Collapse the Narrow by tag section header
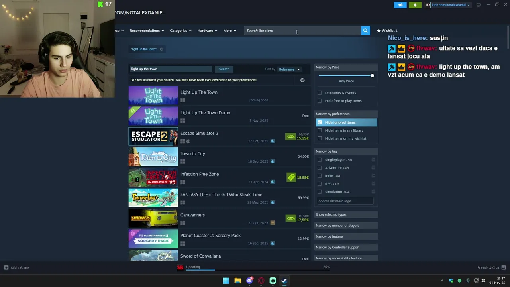This screenshot has height=287, width=510. coord(346,151)
